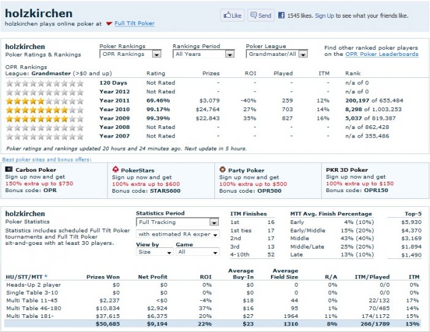Click the Facebook Send button
Screen dimensions: 430x332
click(x=261, y=15)
